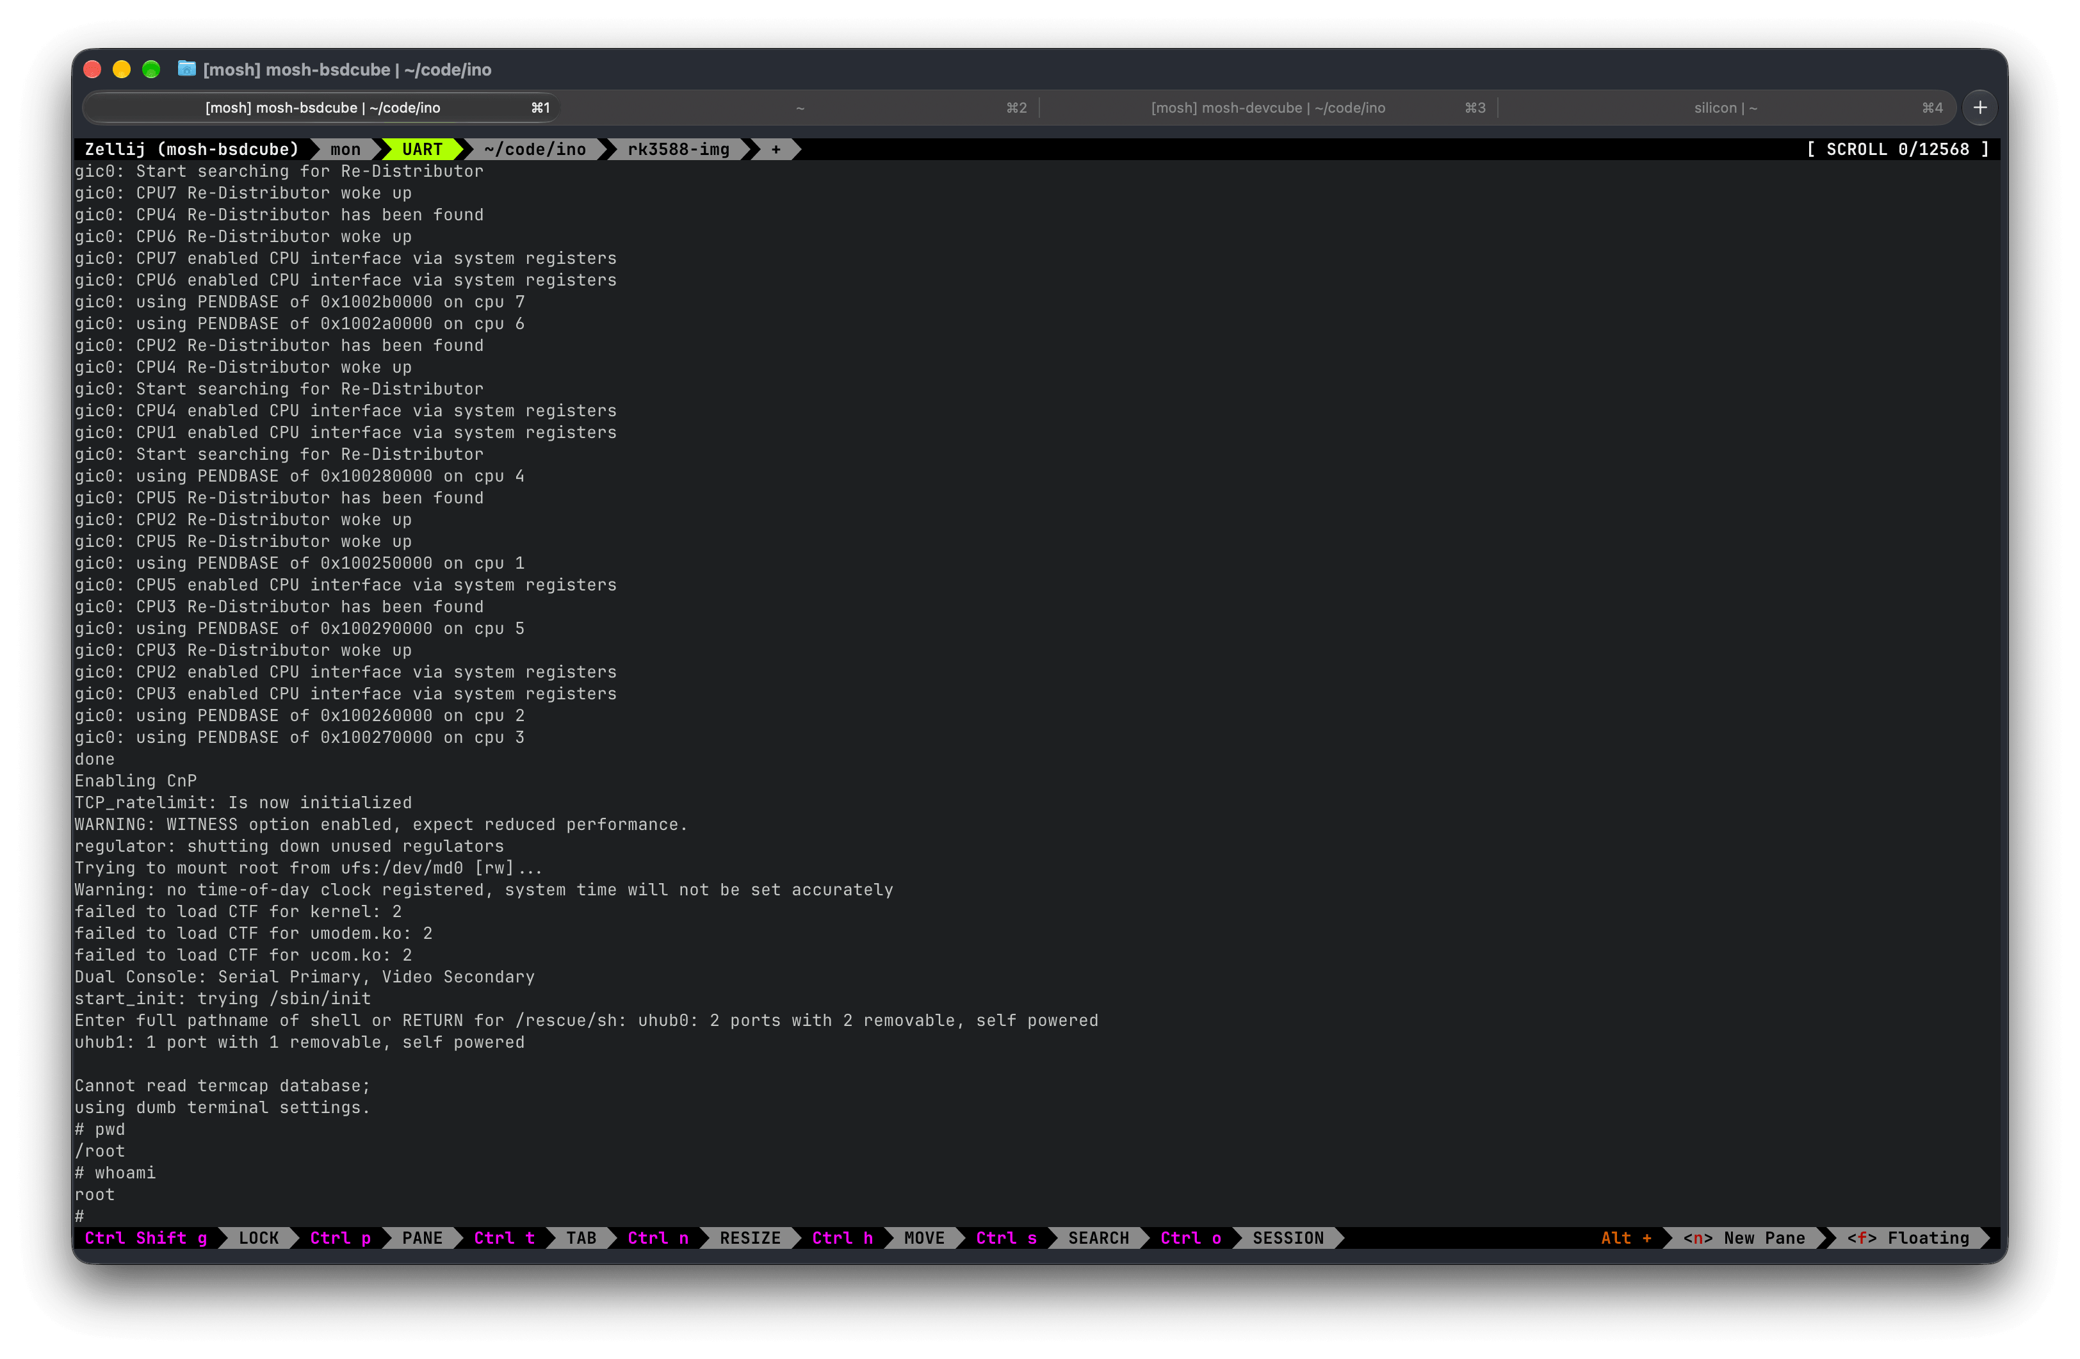Viewport: 2080px width, 1359px height.
Task: Click the <f> Floating shortcut
Action: tap(1909, 1239)
